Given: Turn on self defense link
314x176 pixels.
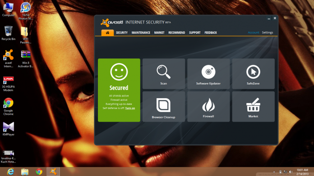Looking at the screenshot, I should (x=130, y=108).
